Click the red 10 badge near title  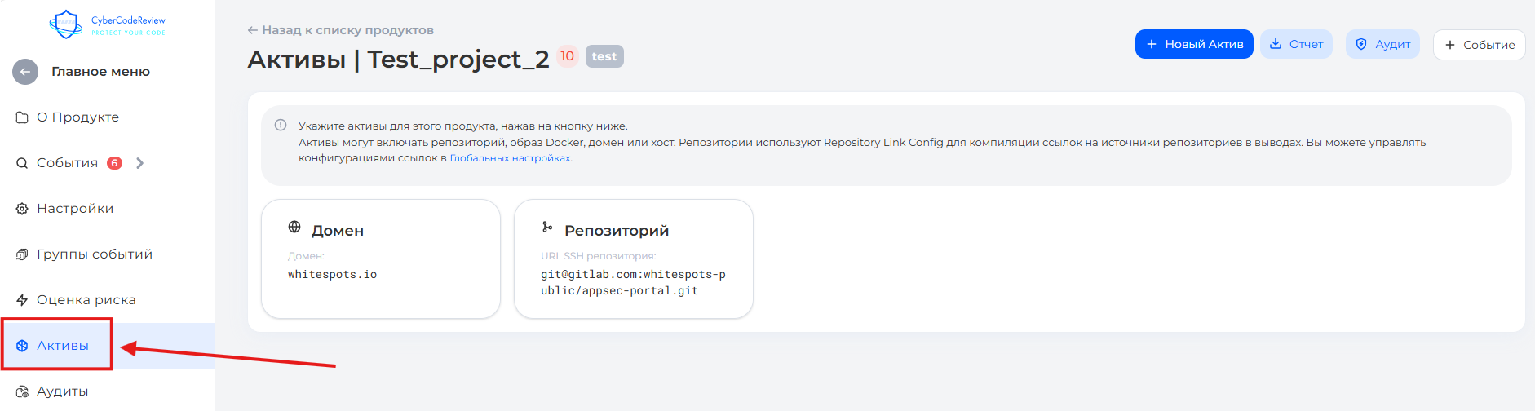pos(567,56)
